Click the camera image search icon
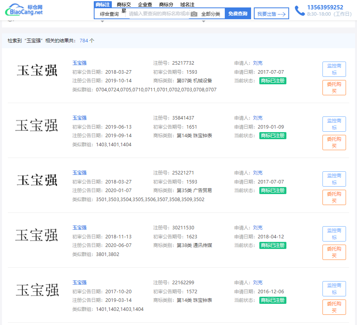This screenshot has height=325, width=357. [x=194, y=14]
